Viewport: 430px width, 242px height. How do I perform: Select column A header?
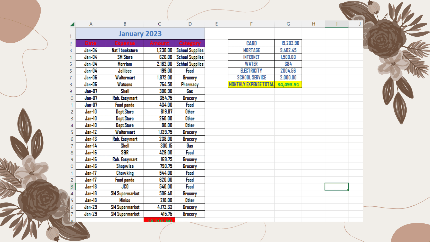click(91, 24)
